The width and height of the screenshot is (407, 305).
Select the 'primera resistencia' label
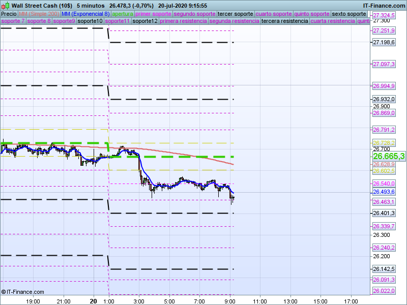point(183,21)
